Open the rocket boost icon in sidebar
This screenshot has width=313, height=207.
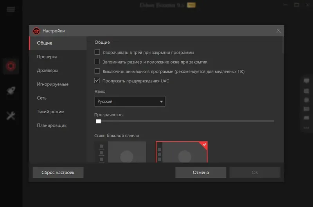coord(11,91)
